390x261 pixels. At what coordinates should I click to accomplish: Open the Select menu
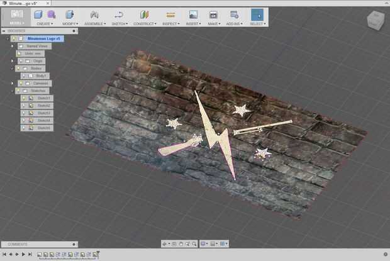[x=258, y=24]
